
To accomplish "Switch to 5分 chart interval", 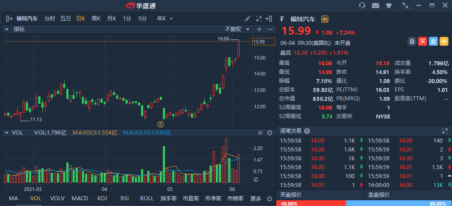I will click(142, 19).
